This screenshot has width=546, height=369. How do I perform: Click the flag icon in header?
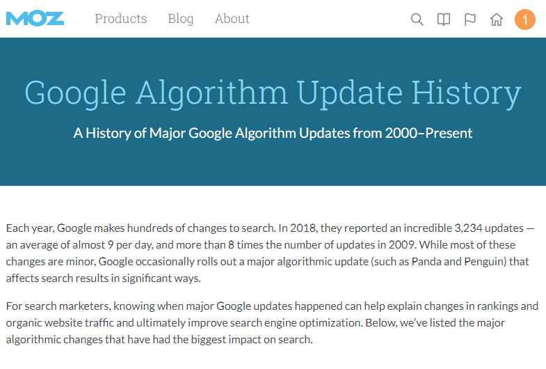(x=470, y=19)
